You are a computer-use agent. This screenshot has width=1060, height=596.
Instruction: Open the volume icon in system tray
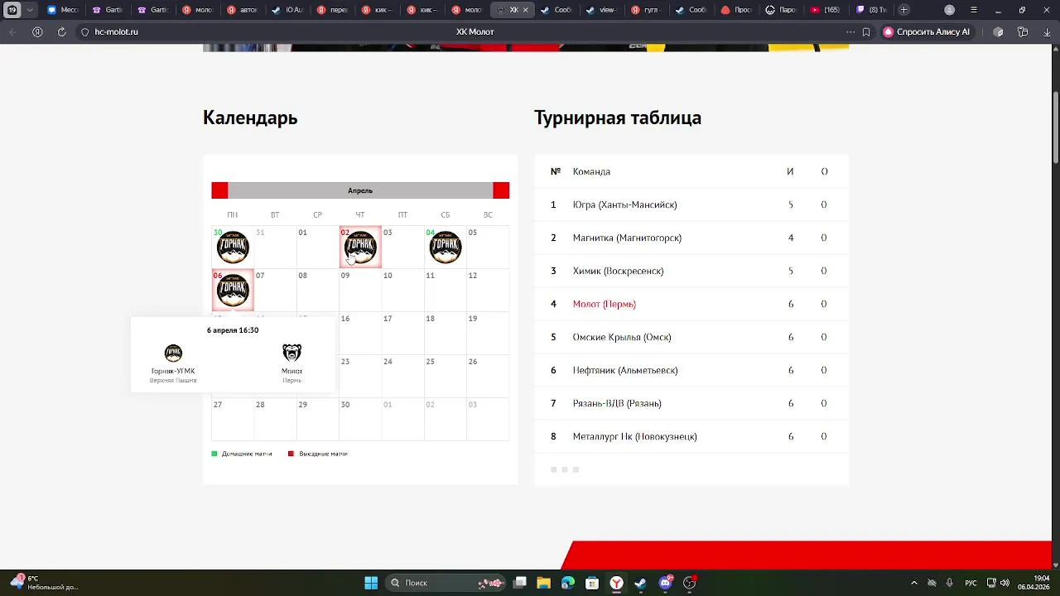pyautogui.click(x=1004, y=583)
